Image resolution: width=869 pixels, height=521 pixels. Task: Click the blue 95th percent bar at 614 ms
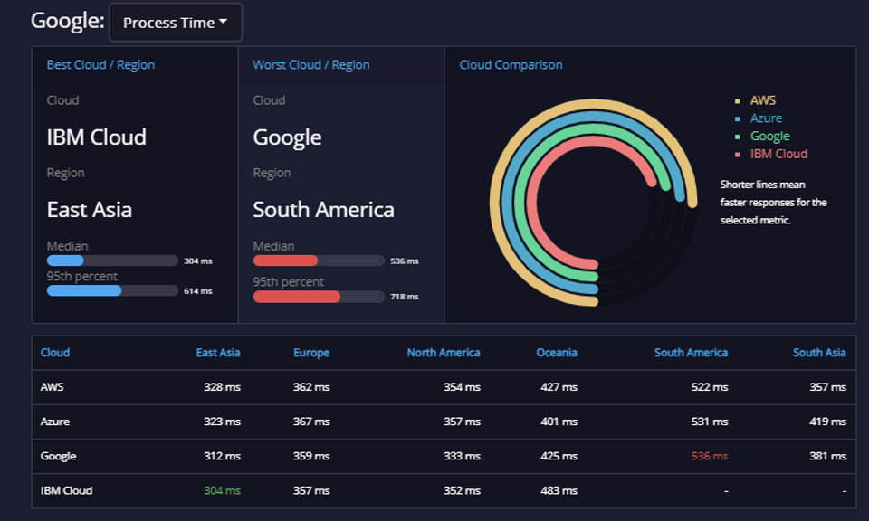pos(84,290)
